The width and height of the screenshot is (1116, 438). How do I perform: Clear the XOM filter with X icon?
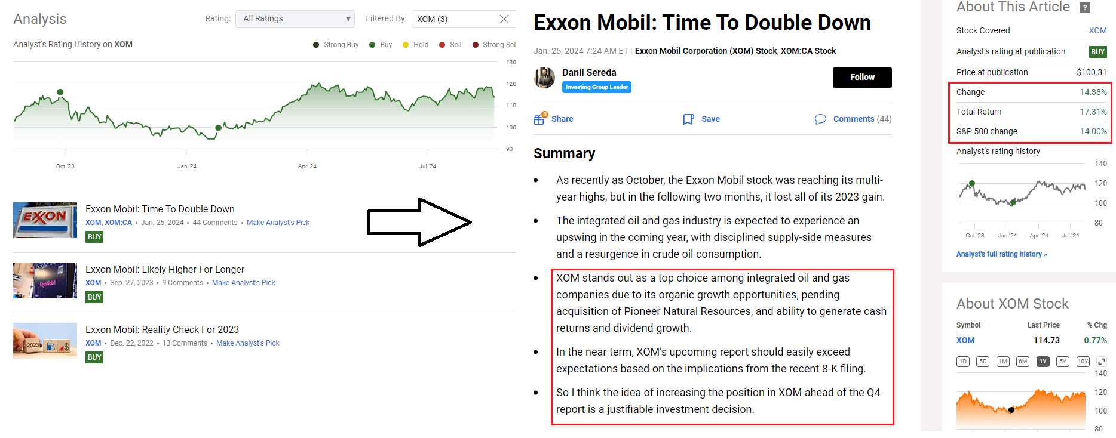click(x=504, y=19)
